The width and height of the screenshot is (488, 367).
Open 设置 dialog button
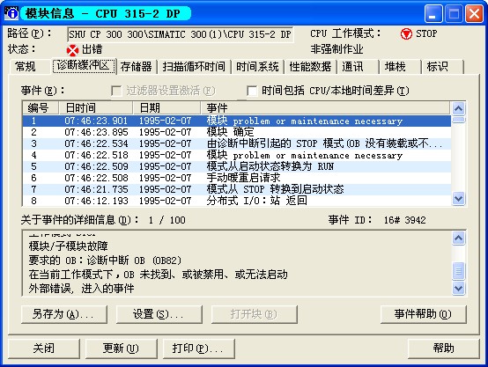(159, 314)
